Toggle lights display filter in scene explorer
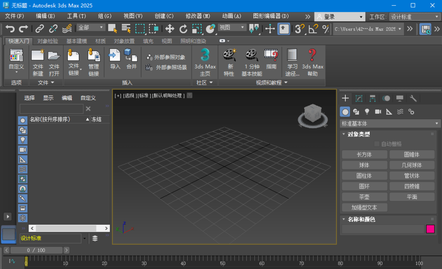This screenshot has width=442, height=269. click(23, 140)
